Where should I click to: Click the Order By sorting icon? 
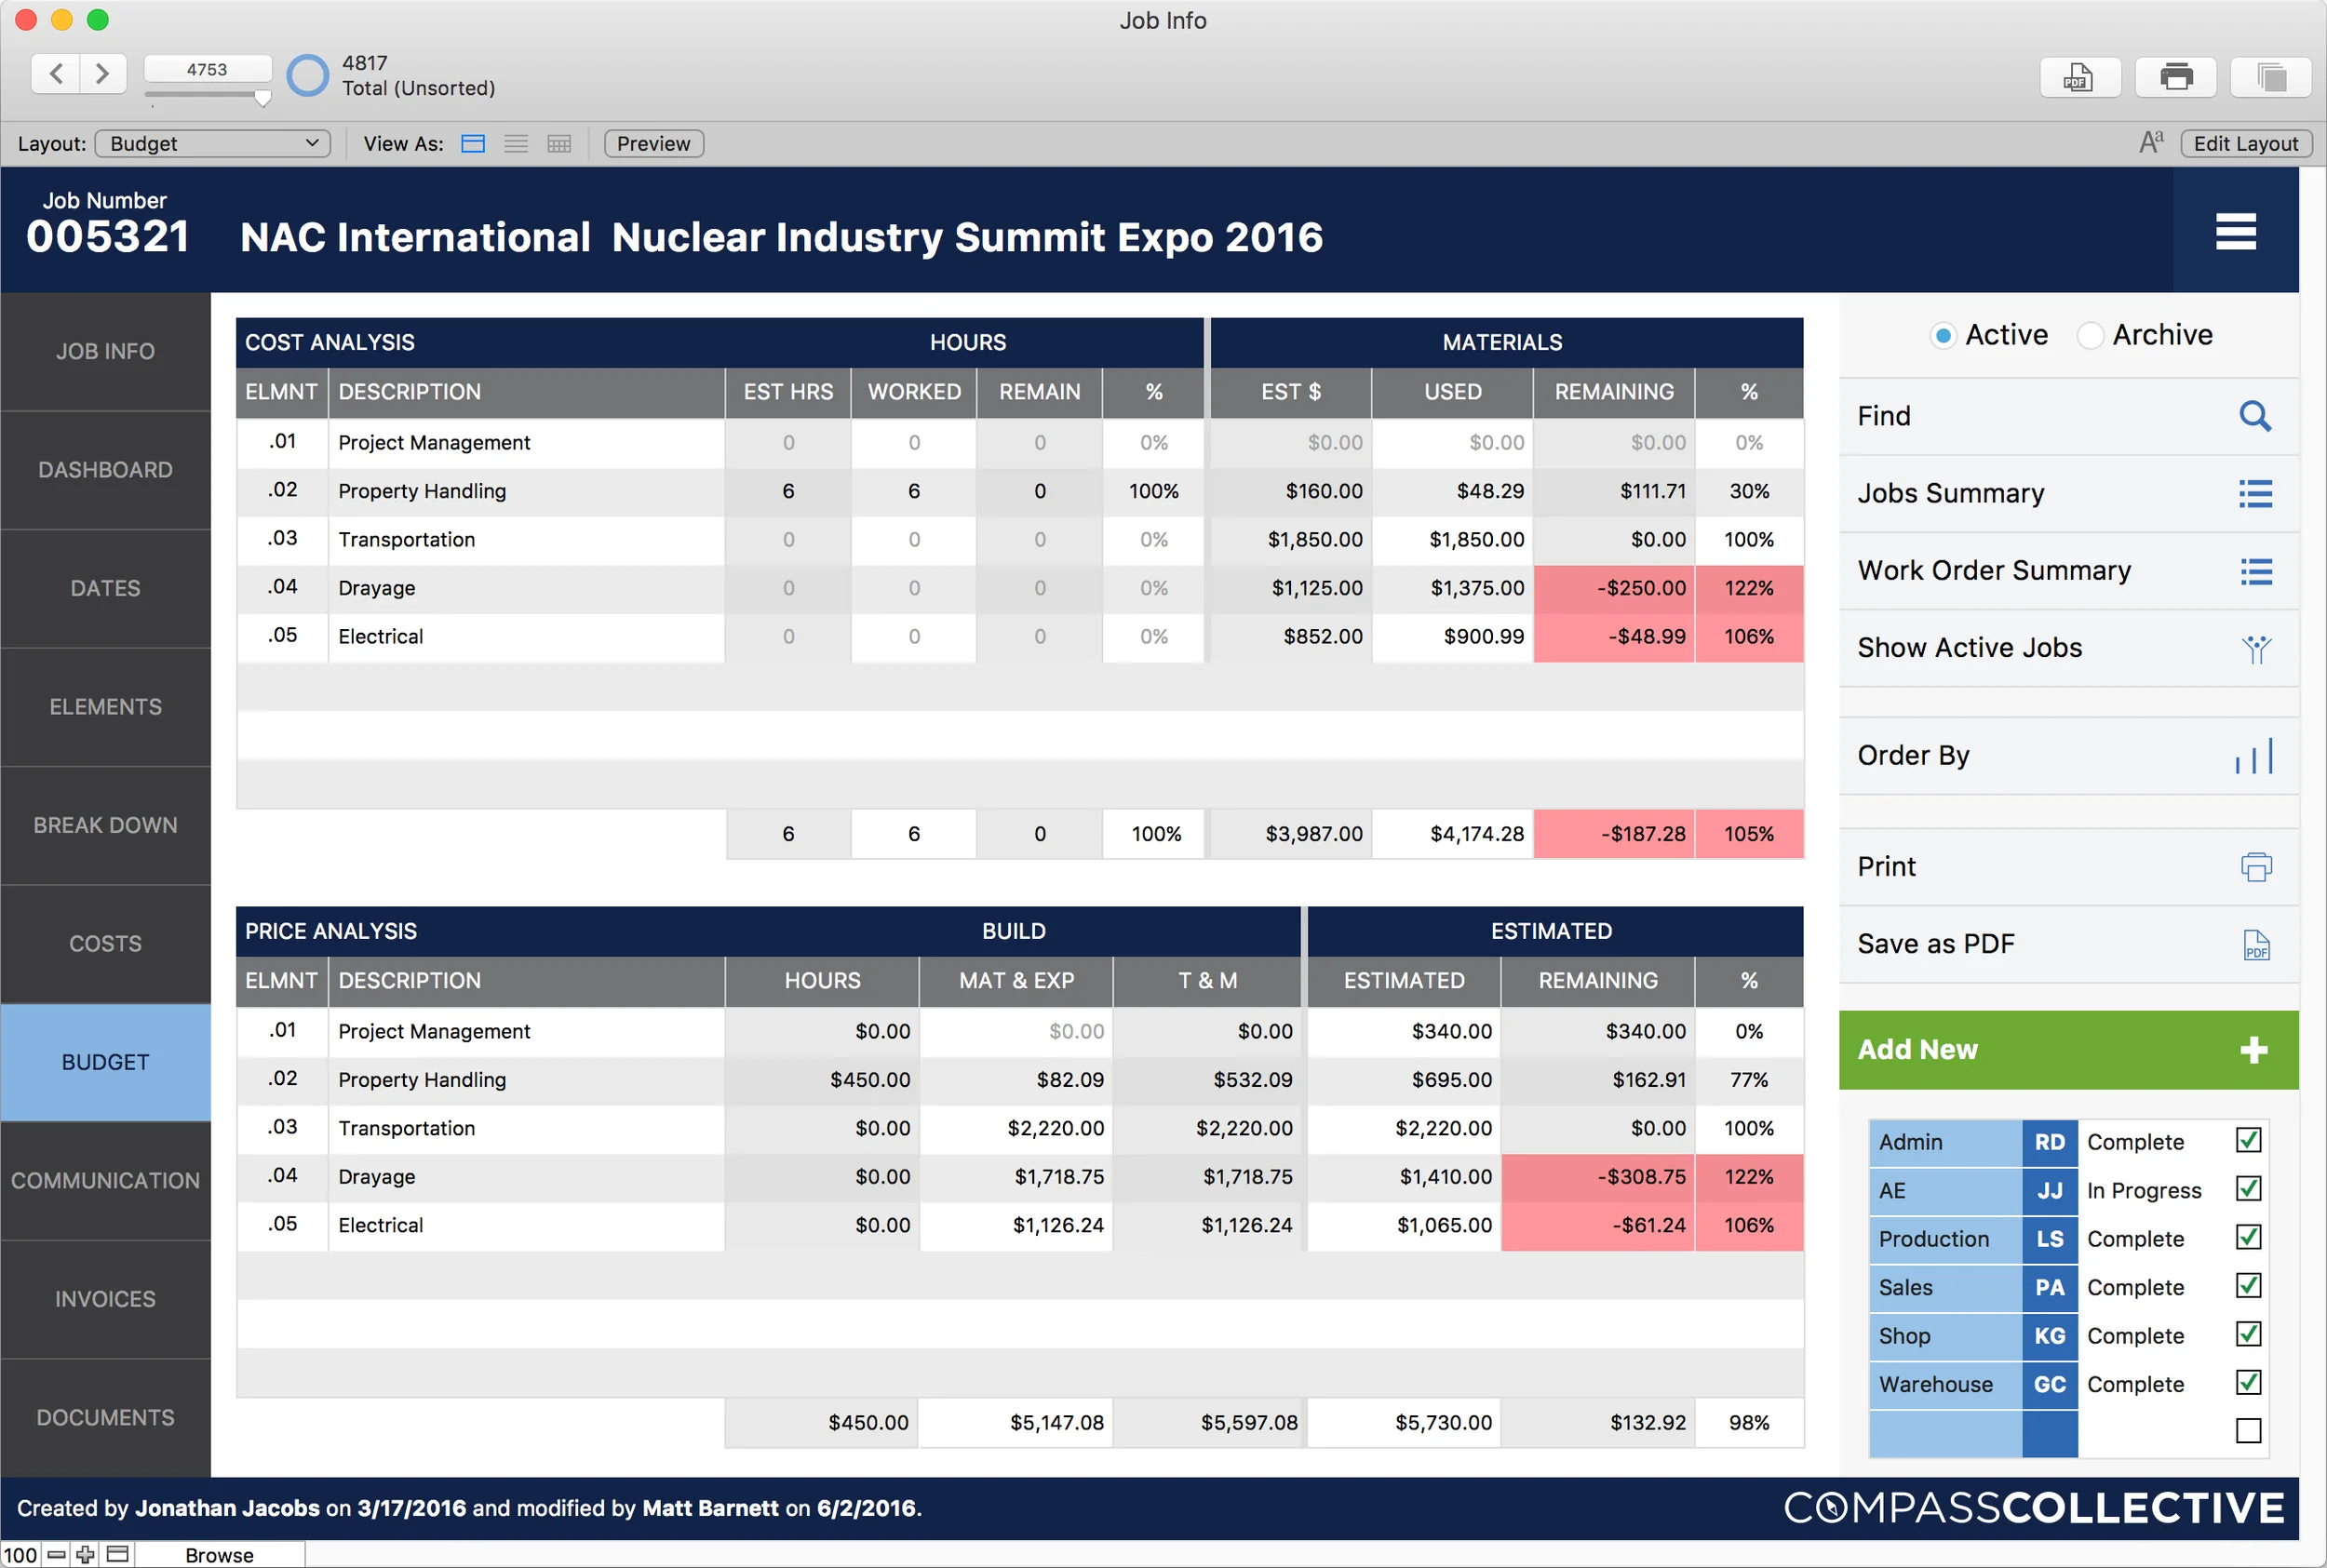click(2254, 756)
